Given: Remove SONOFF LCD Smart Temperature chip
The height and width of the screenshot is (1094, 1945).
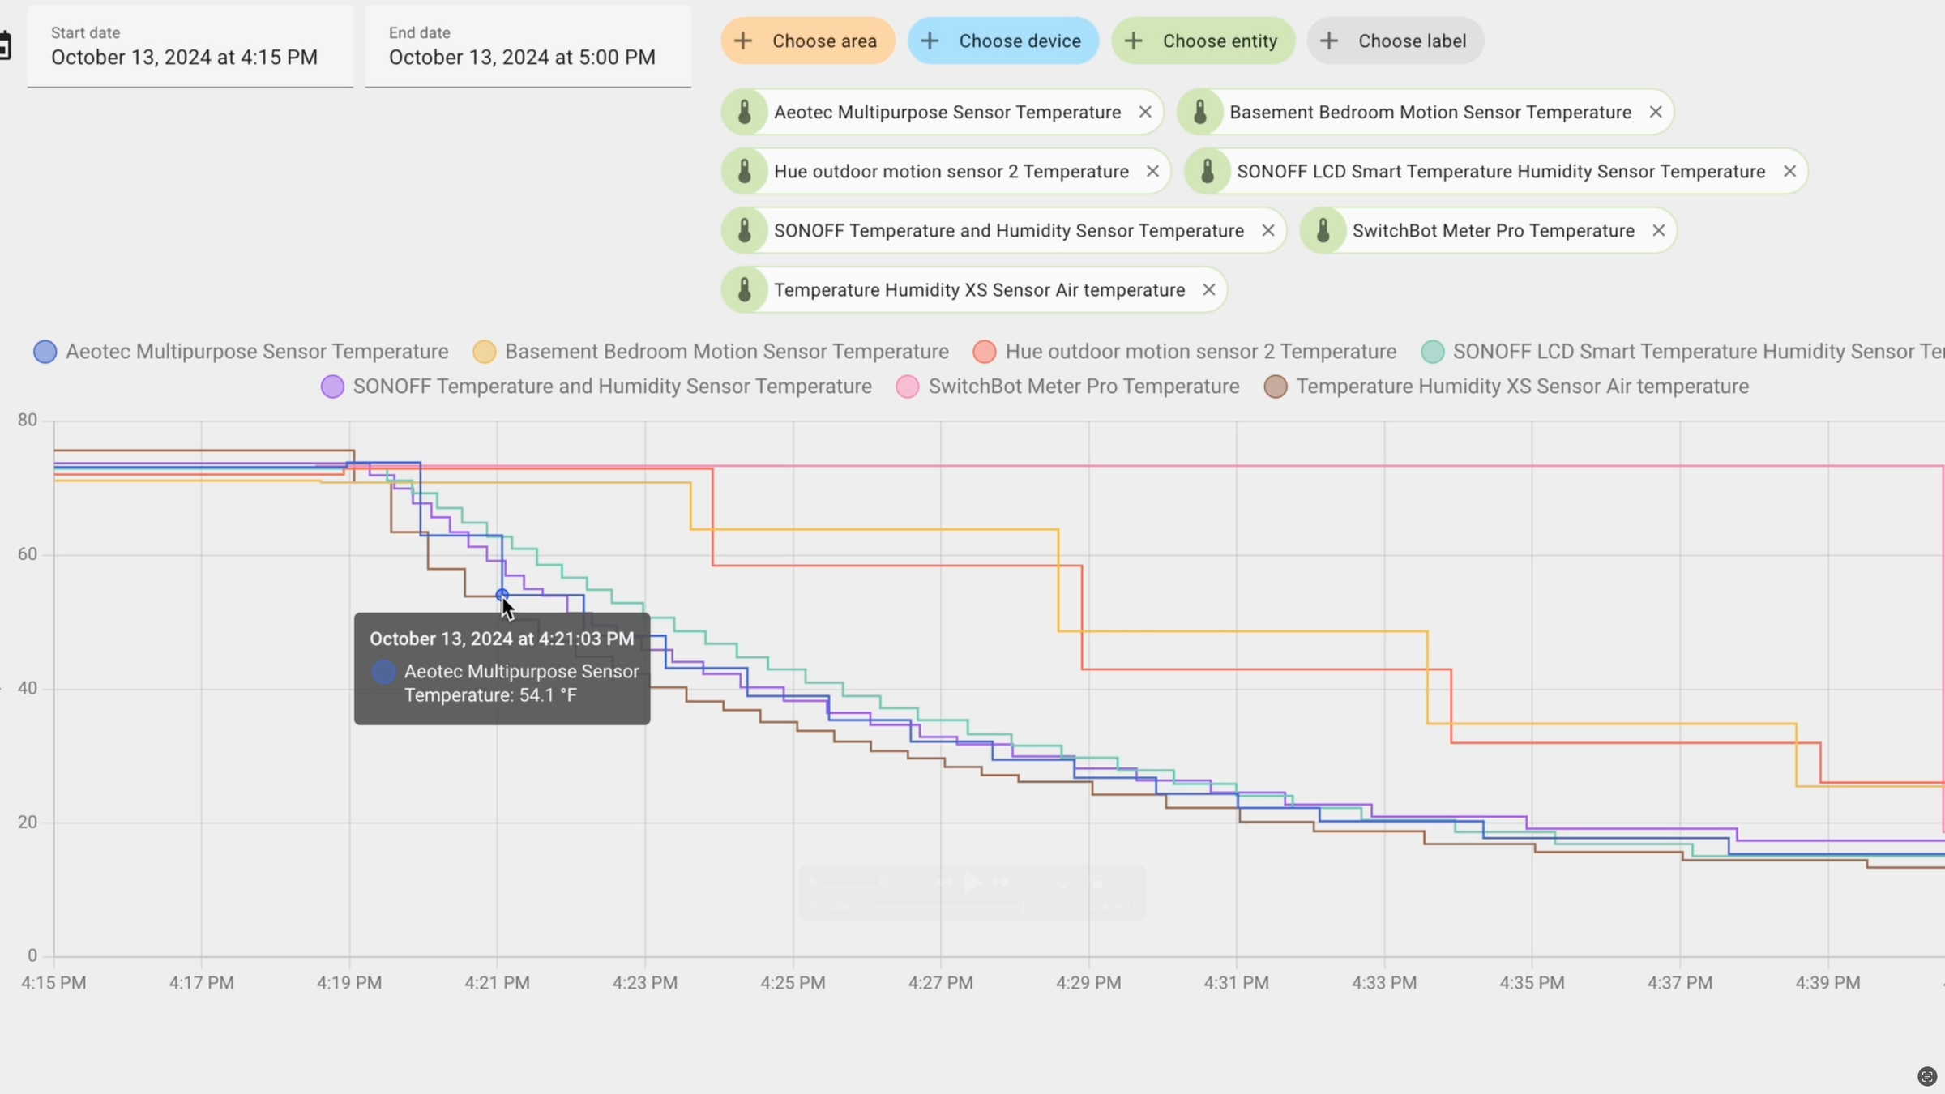Looking at the screenshot, I should point(1789,171).
